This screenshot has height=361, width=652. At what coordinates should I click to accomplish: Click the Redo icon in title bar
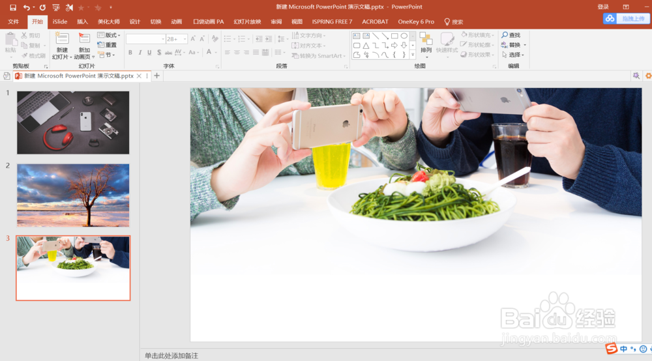click(x=42, y=7)
